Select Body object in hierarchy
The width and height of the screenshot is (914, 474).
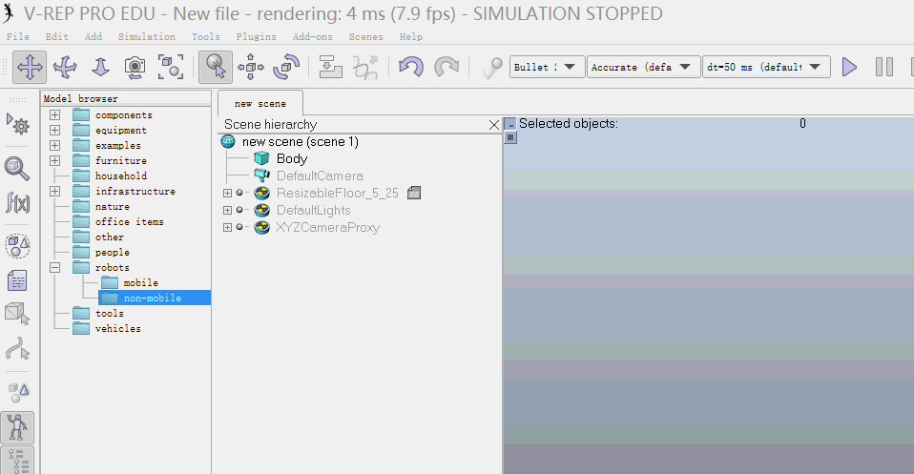292,158
